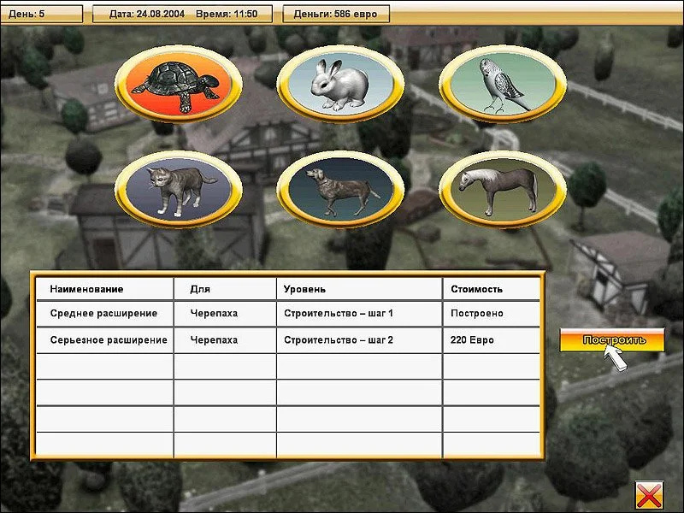Viewport: 684px width, 513px height.
Task: Select the white rabbit icon
Action: click(340, 84)
